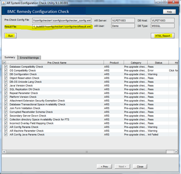
Task: Click the horizontal scrollbar left arrow
Action: (4, 152)
